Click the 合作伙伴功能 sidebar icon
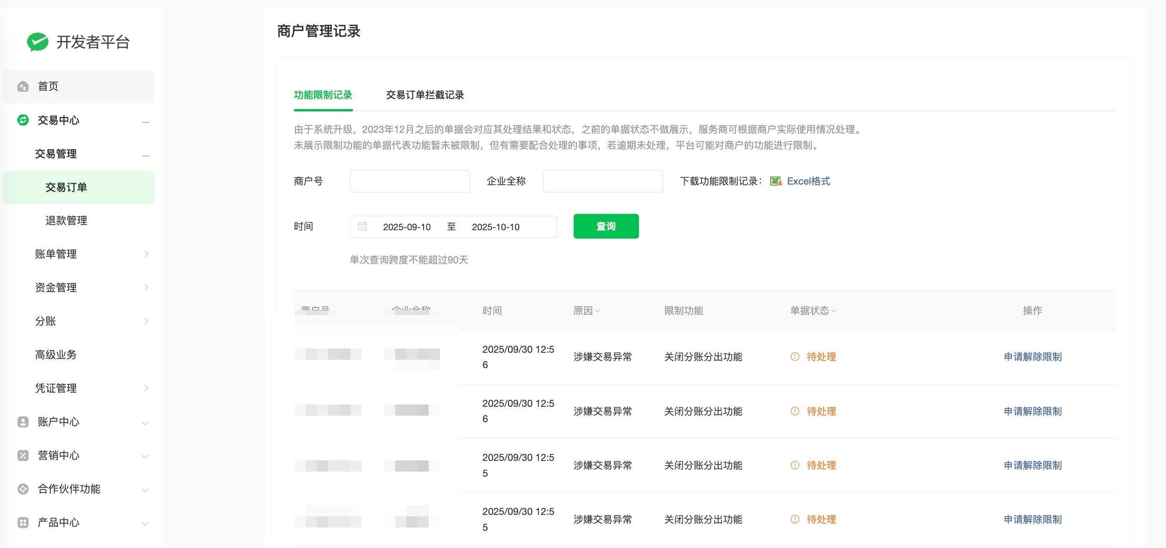 (x=23, y=489)
